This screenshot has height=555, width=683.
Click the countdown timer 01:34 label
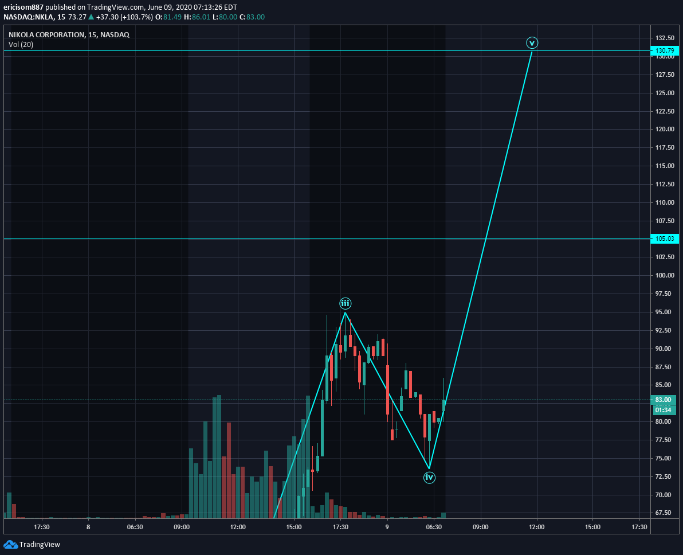click(663, 410)
